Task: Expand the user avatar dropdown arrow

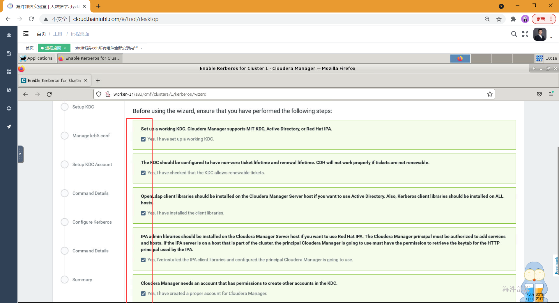Action: (551, 38)
